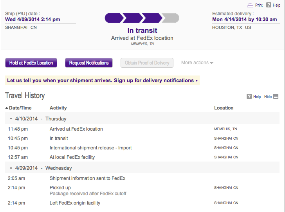285x212 pixels.
Task: Click the Location column header
Action: (224, 108)
